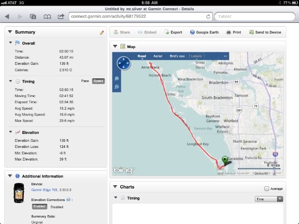Viewport: 299px width, 224px height.
Task: Tap the Safari back arrow
Action: pos(7,16)
